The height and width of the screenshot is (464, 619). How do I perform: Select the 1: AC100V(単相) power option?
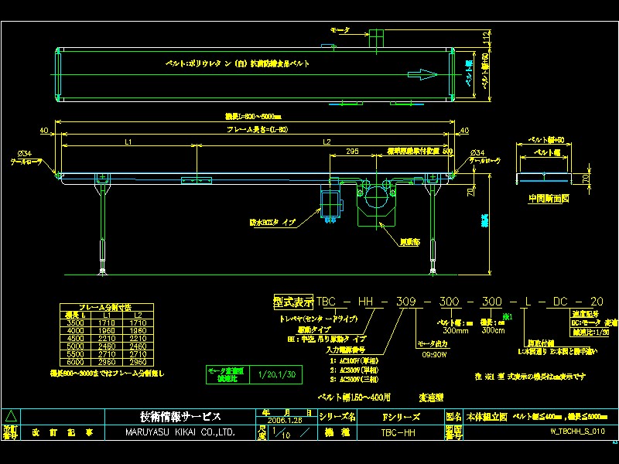[x=354, y=360]
